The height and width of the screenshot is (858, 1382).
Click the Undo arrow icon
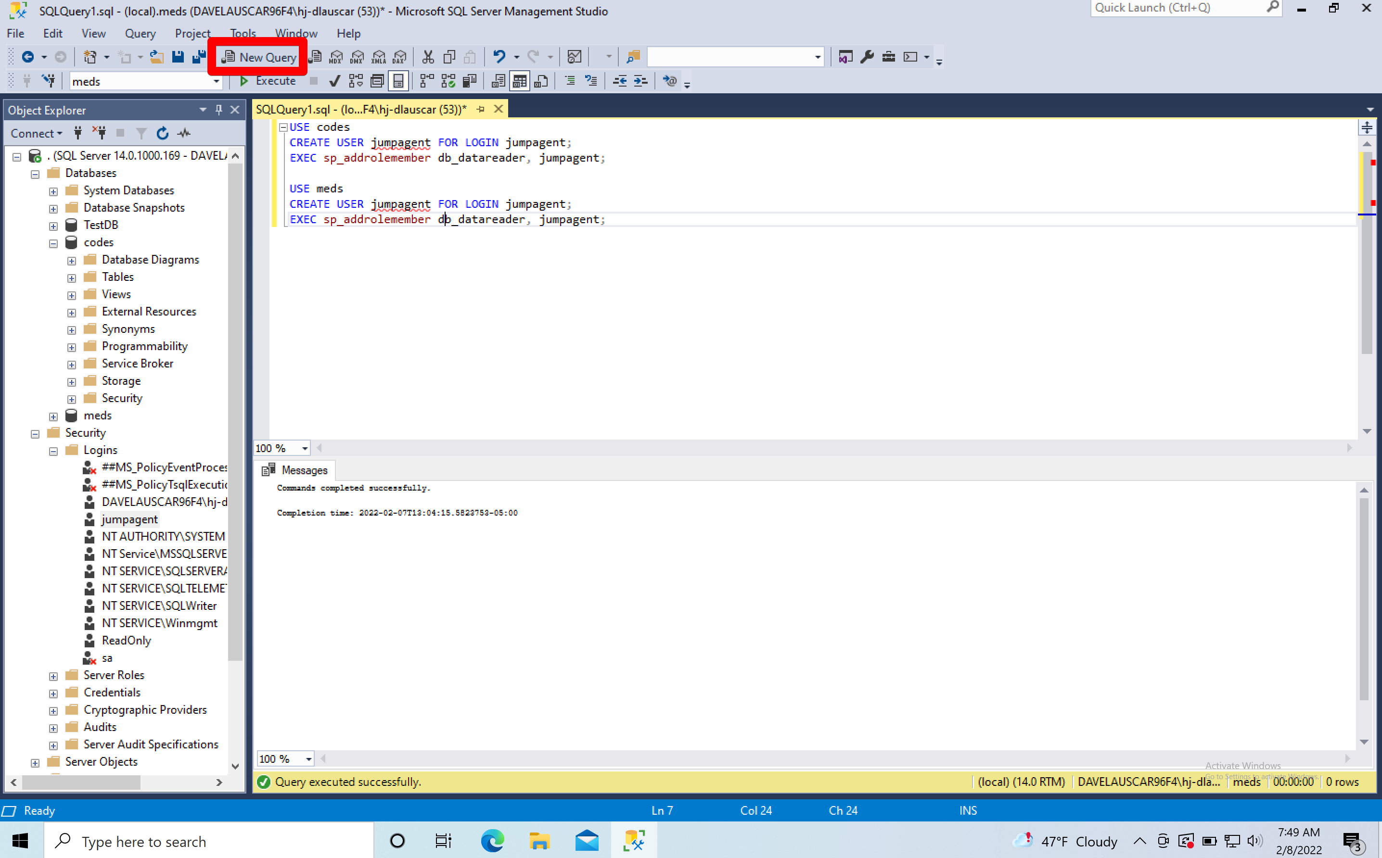(499, 57)
